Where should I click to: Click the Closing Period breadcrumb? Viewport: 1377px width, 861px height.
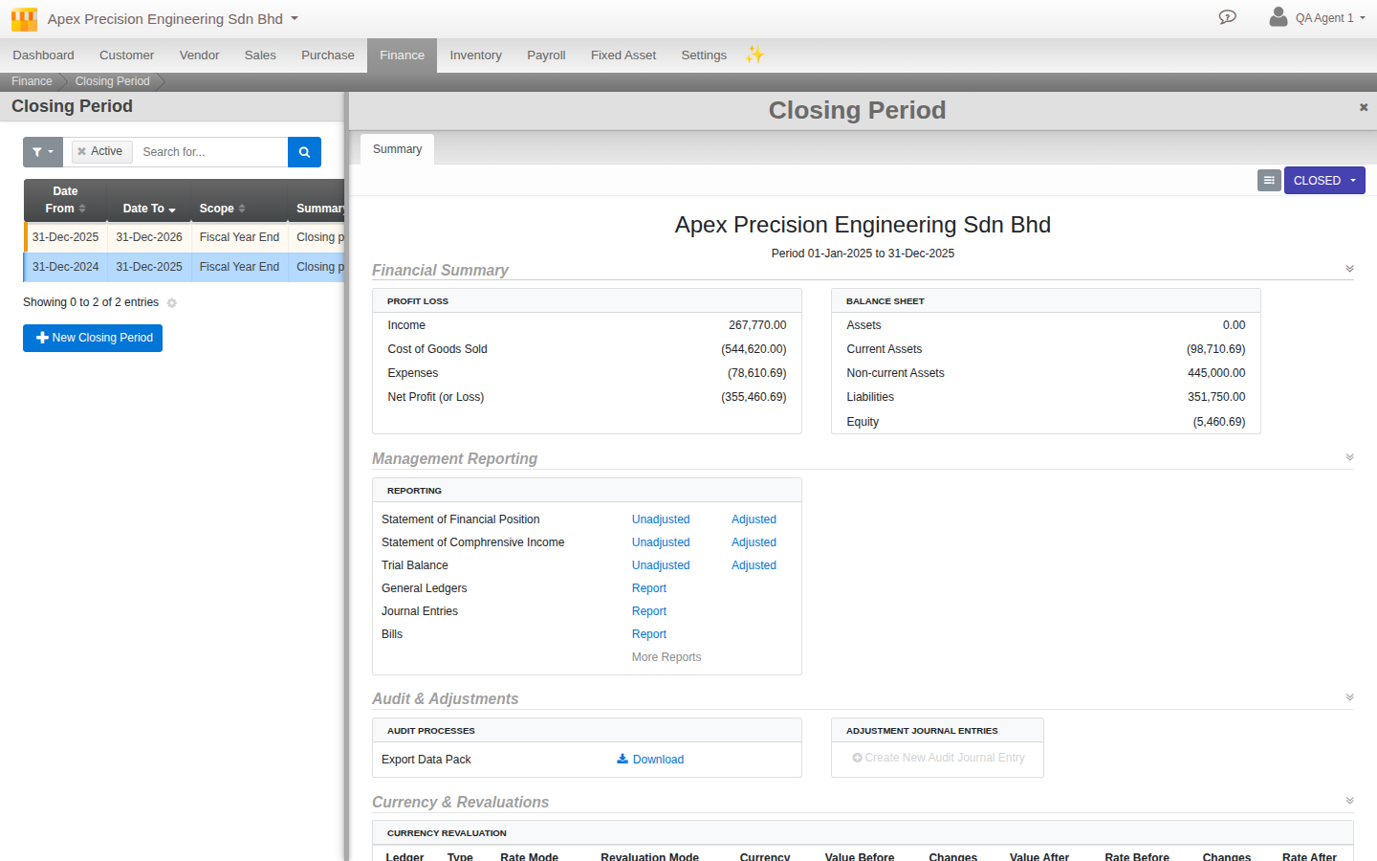pos(113,81)
